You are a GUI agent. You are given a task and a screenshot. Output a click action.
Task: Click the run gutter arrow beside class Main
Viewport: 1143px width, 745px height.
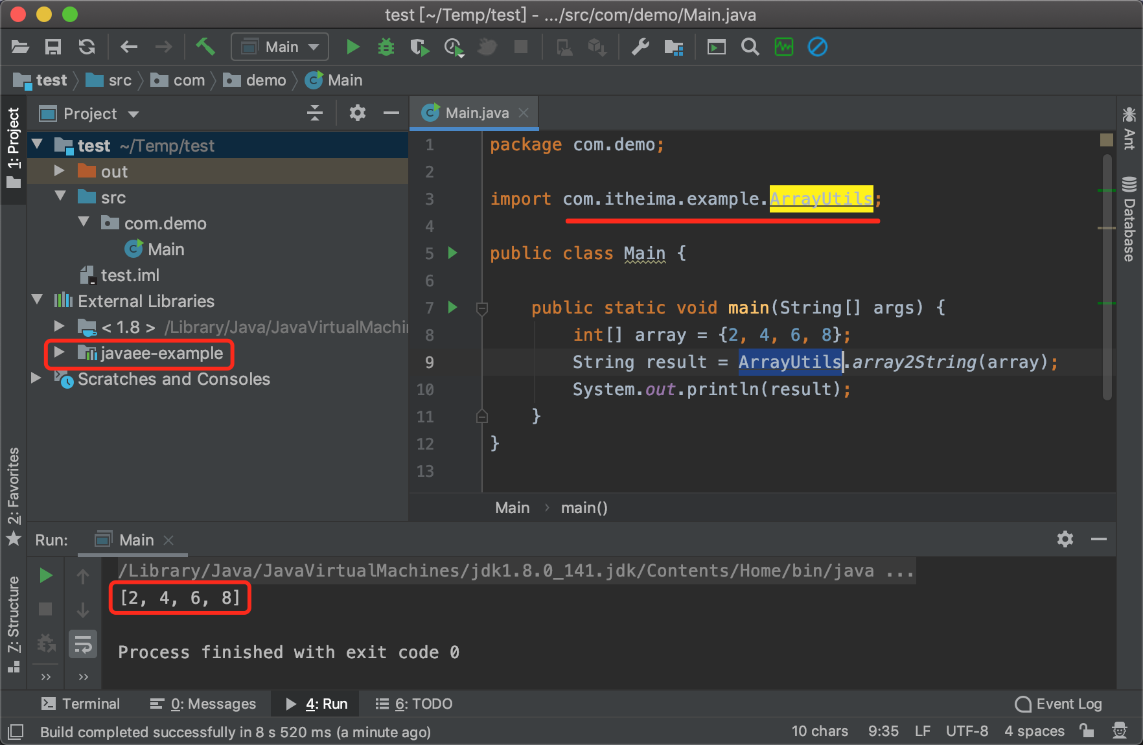click(453, 253)
